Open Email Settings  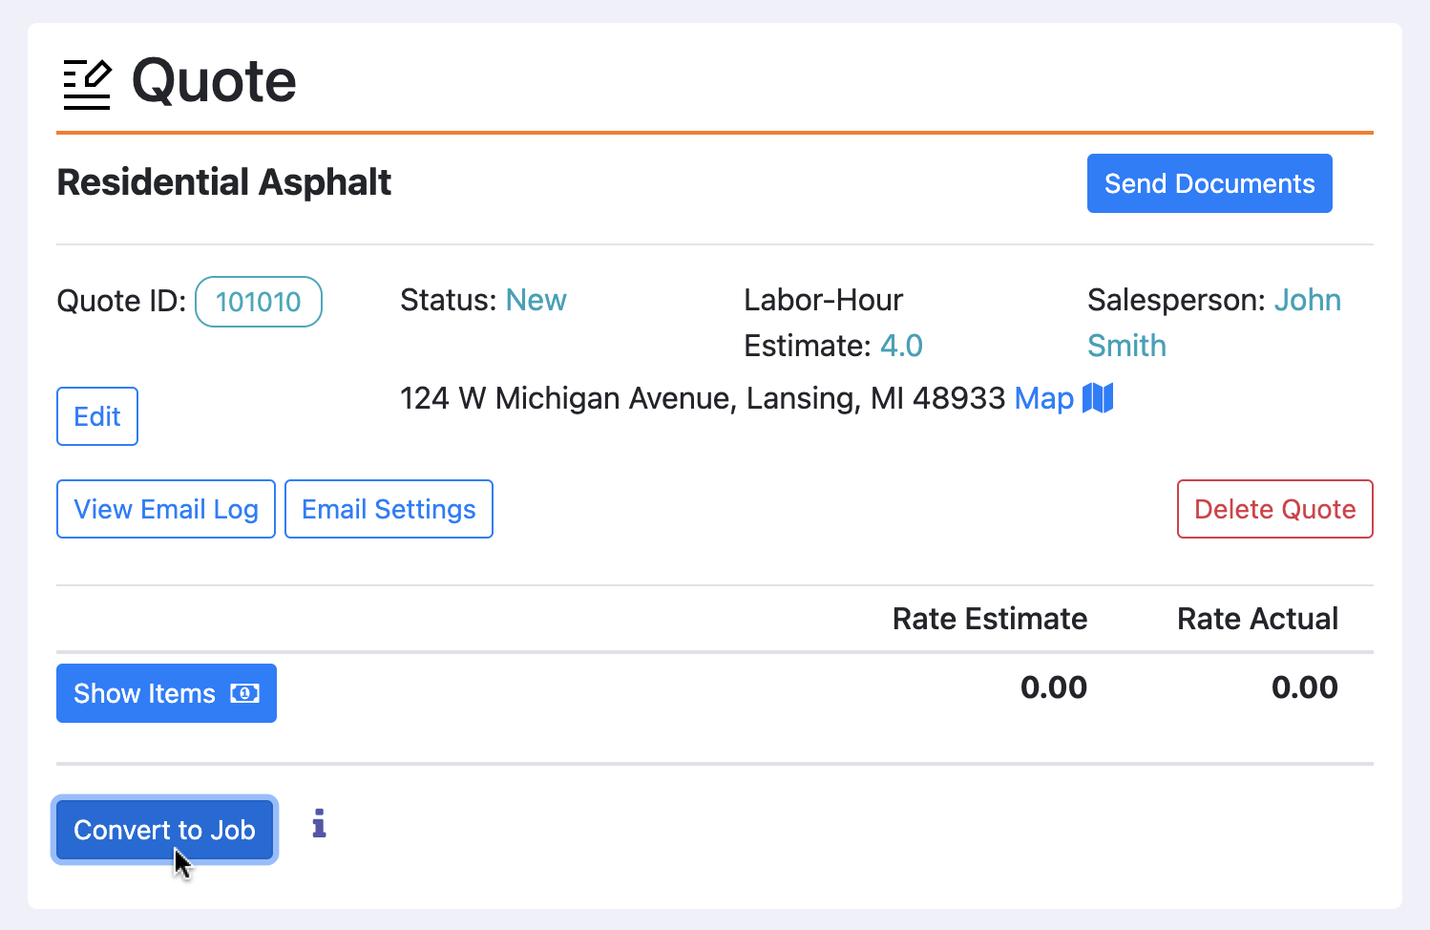coord(389,509)
